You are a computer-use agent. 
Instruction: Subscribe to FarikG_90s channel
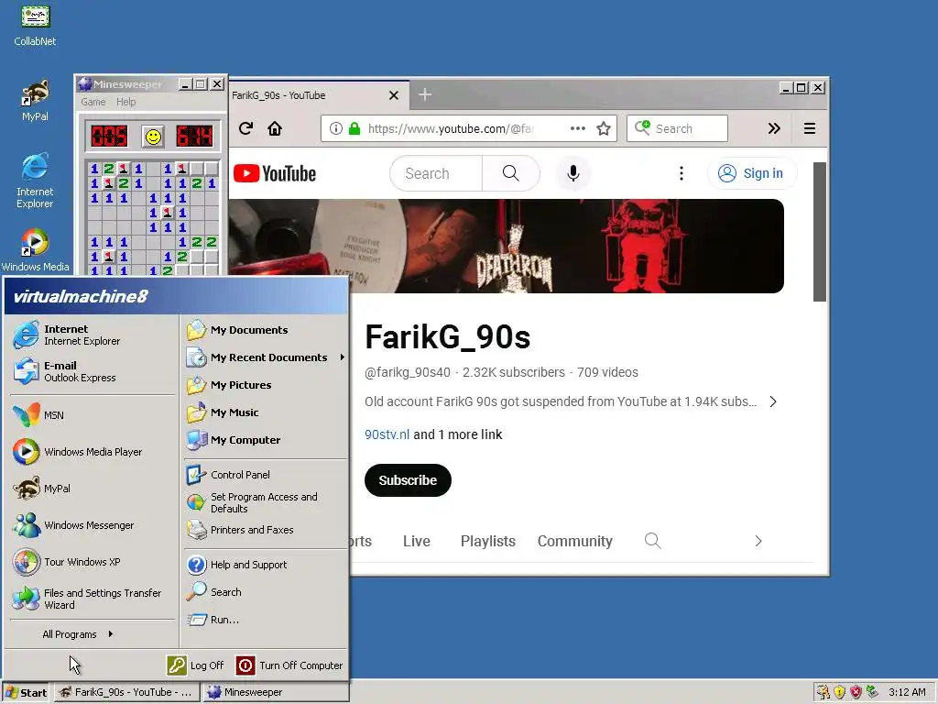tap(408, 480)
